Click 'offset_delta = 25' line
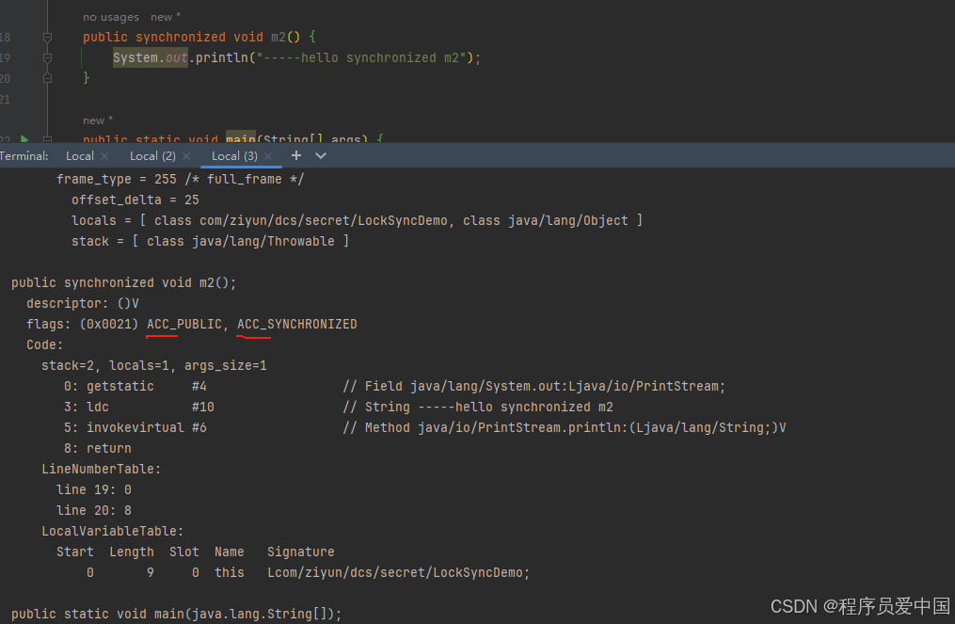 point(135,200)
